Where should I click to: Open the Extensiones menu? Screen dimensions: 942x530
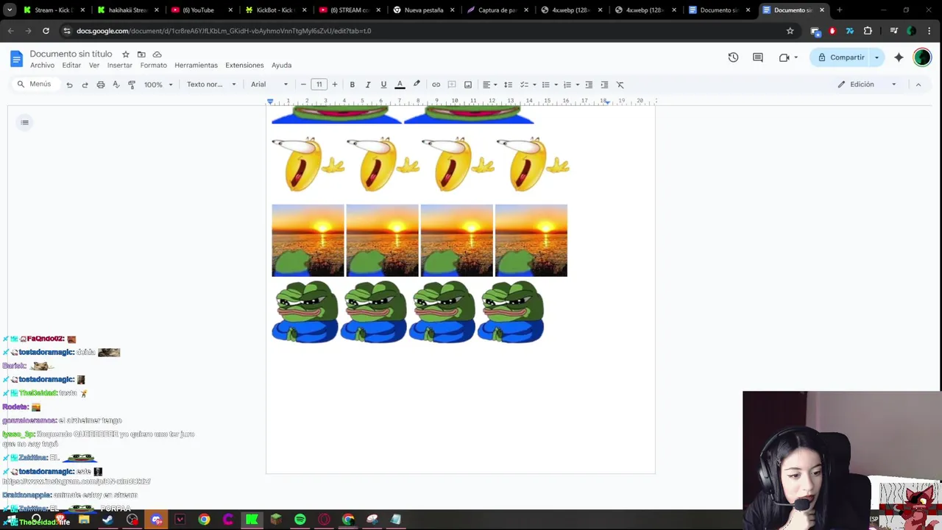coord(244,66)
